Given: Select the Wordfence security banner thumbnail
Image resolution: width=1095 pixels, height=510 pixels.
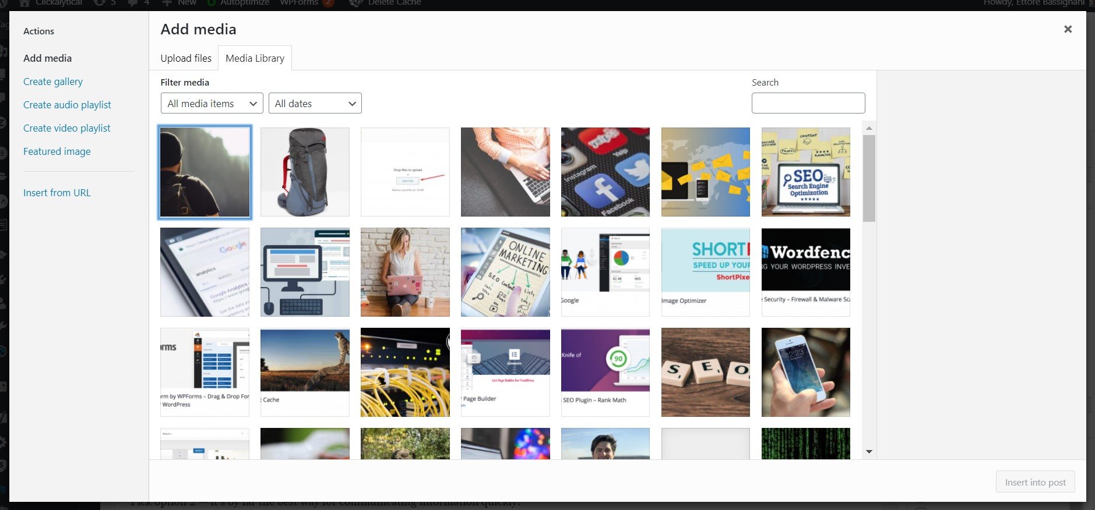Looking at the screenshot, I should tap(805, 272).
